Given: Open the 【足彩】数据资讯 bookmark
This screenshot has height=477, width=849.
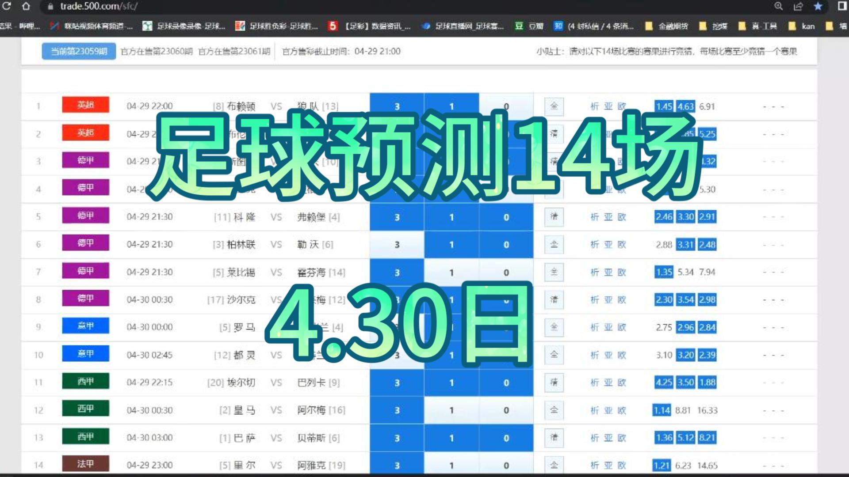Looking at the screenshot, I should 369,26.
